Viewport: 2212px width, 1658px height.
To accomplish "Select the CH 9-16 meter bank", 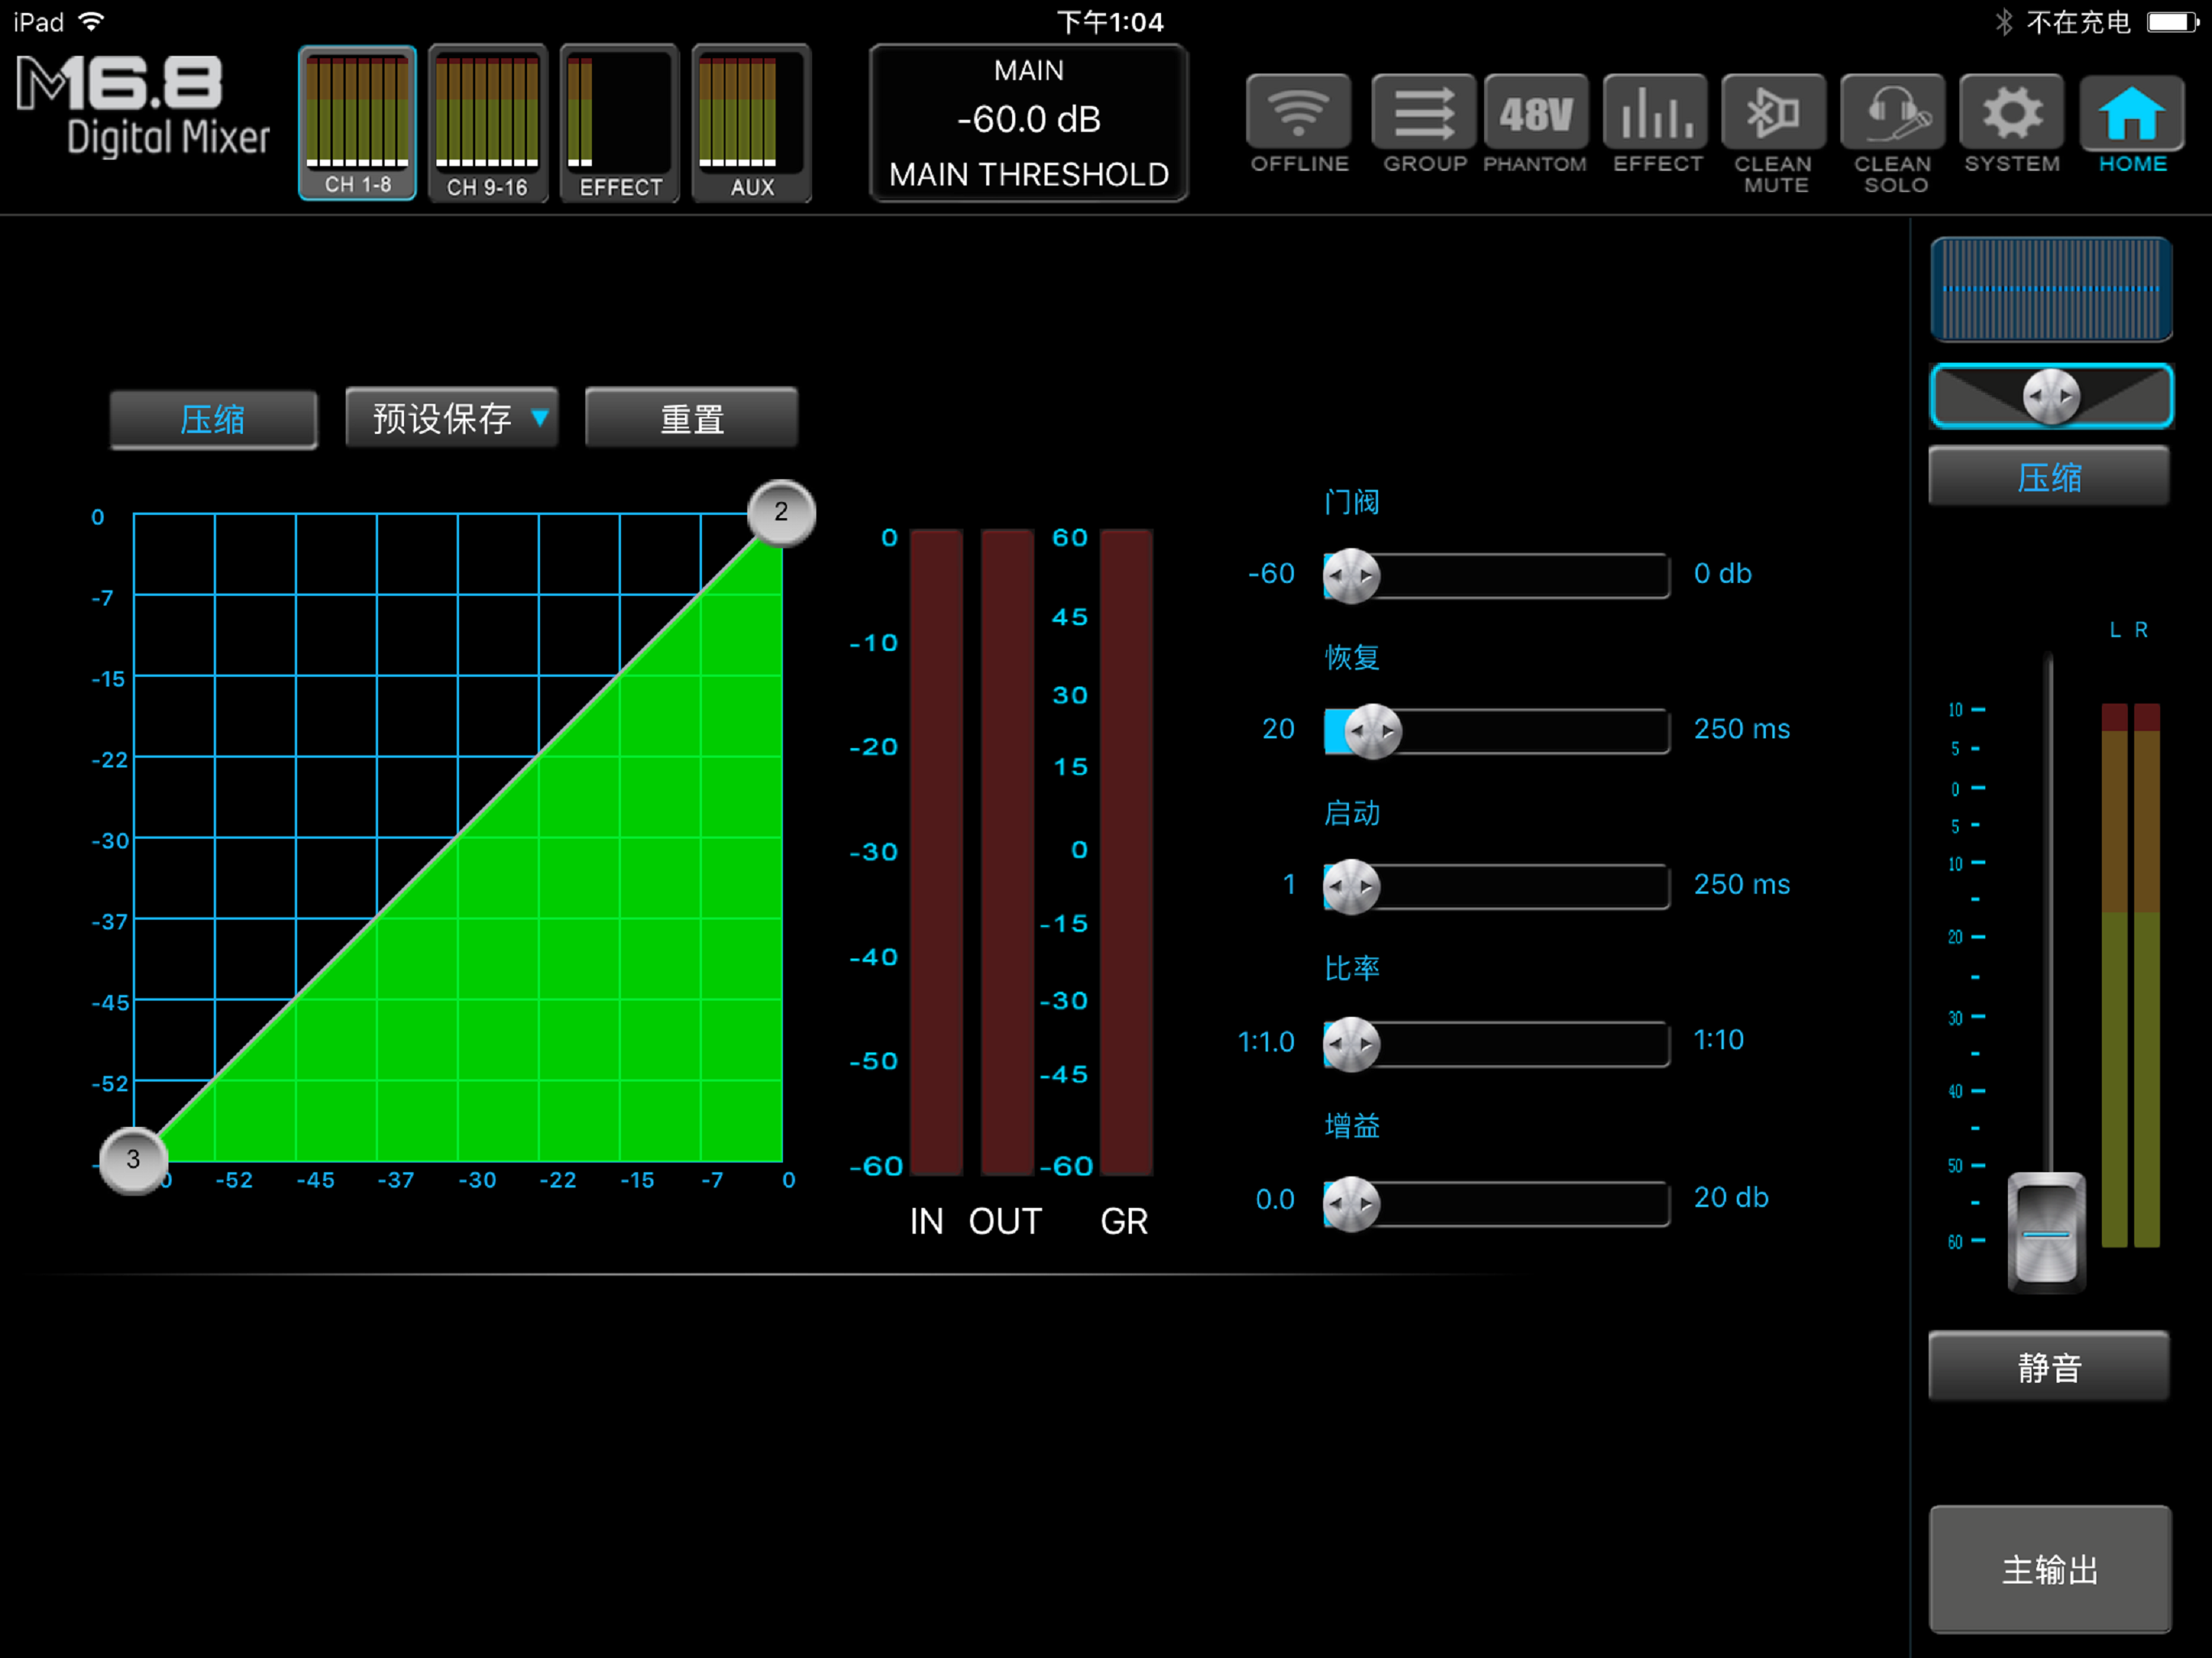I will click(x=488, y=123).
